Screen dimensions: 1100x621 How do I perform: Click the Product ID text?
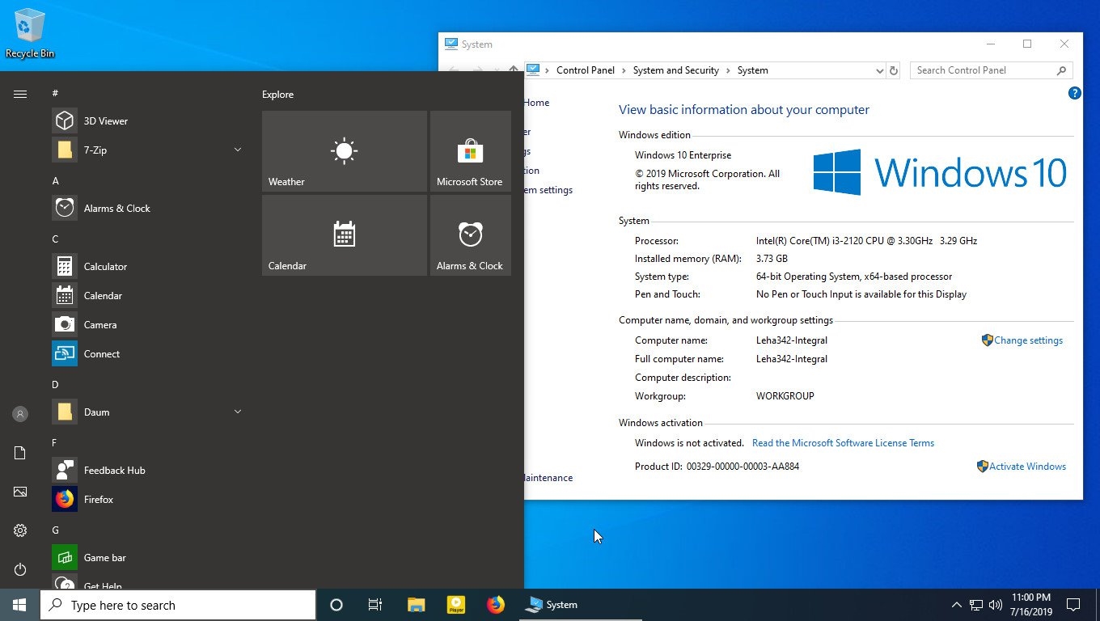click(717, 467)
